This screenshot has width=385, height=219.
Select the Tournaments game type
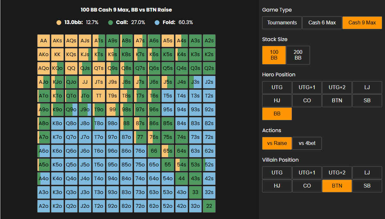[282, 23]
